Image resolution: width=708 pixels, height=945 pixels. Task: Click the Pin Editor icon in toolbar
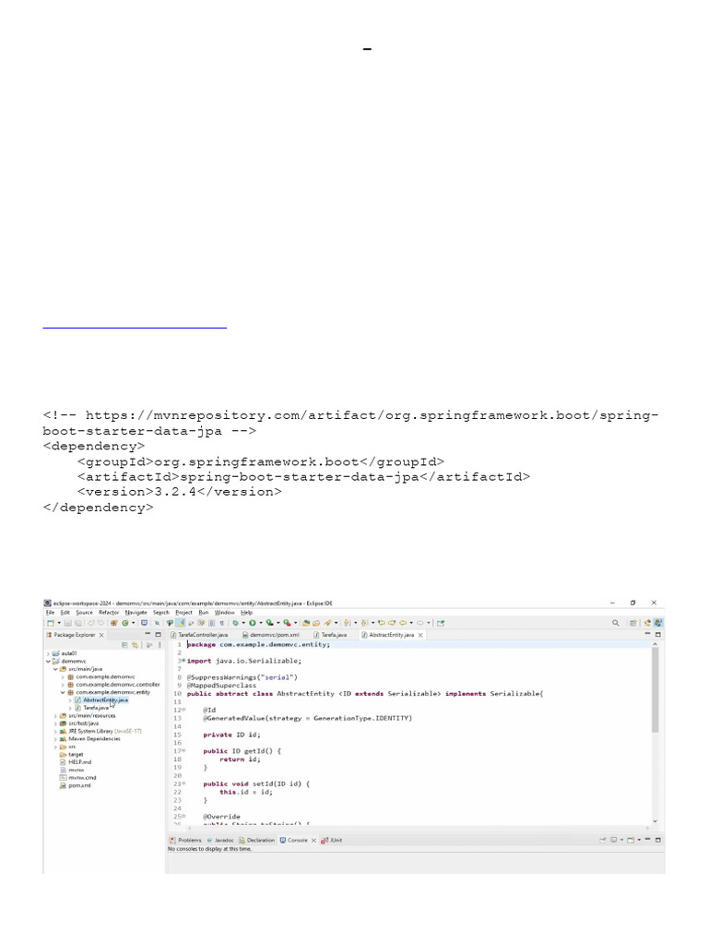pyautogui.click(x=441, y=623)
